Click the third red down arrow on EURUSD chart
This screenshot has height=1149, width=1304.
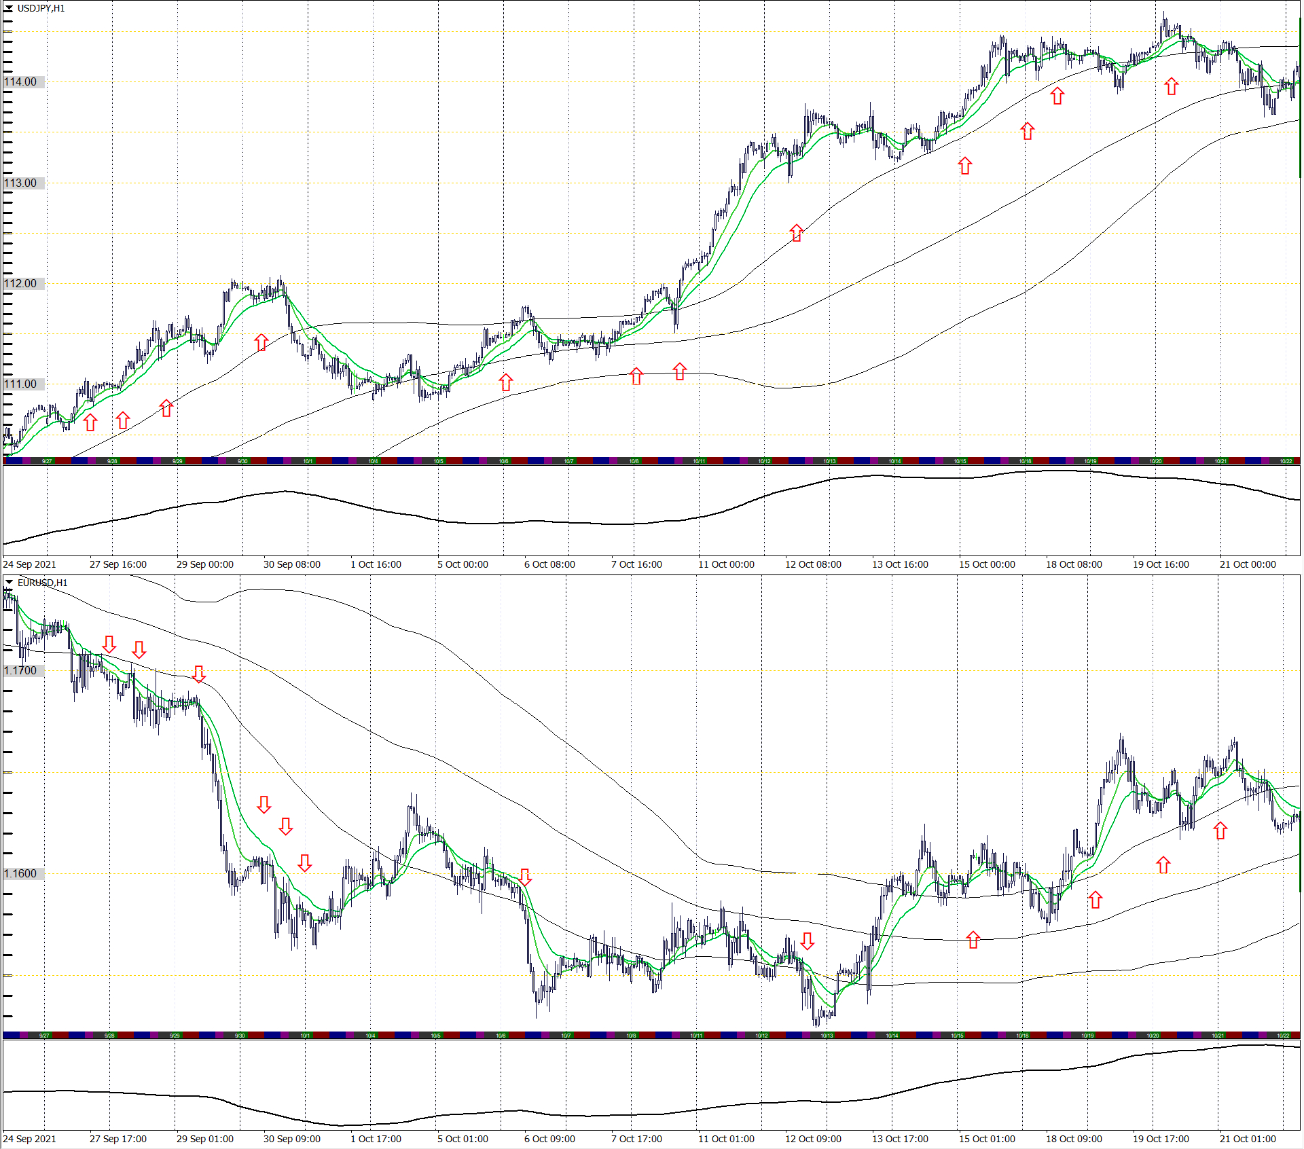(x=199, y=674)
